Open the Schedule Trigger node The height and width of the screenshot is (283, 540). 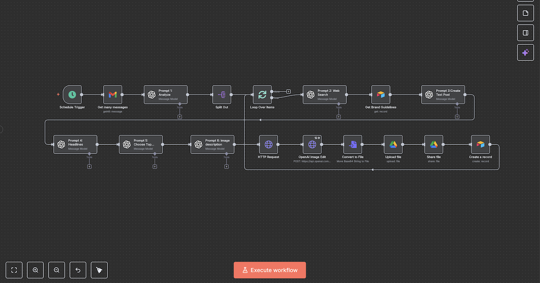coord(72,95)
